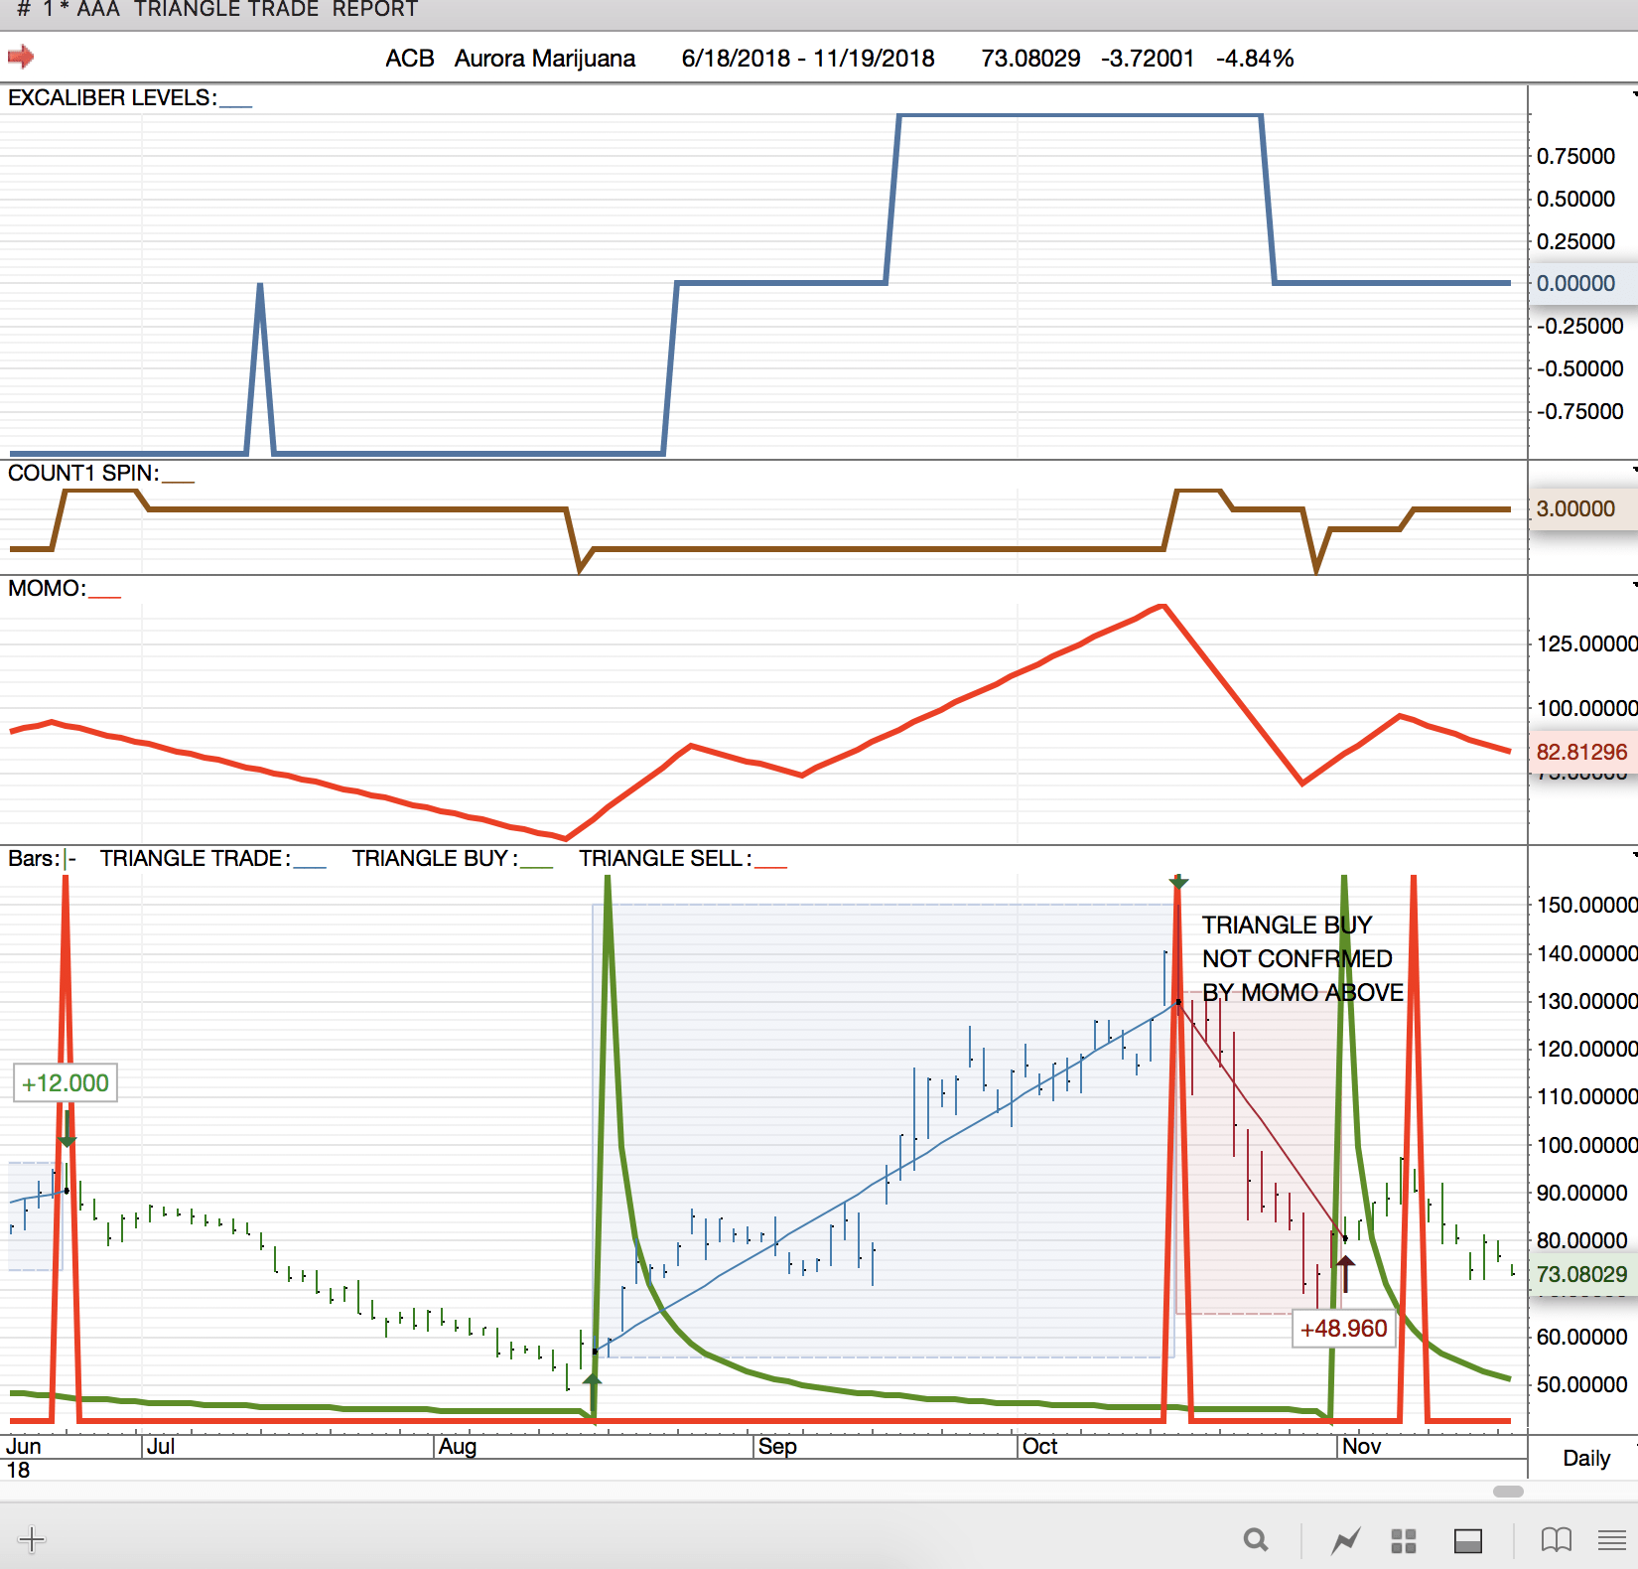Toggle the COUNT1 SPIN indicator label
The image size is (1638, 1569).
click(x=83, y=473)
